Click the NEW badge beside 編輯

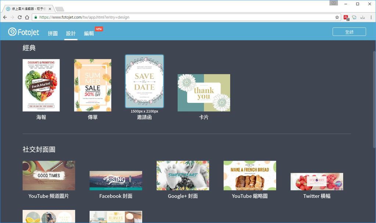pos(99,29)
